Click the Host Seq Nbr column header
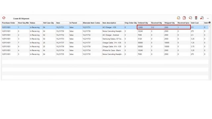Image resolution: width=212 pixels, height=119 pixels. click(24, 23)
